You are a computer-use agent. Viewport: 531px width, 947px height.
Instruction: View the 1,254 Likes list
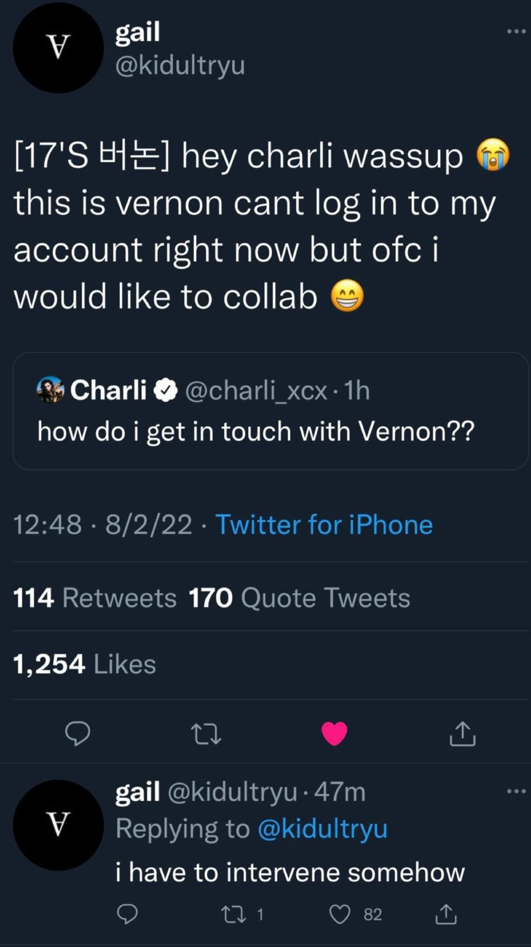pos(84,664)
